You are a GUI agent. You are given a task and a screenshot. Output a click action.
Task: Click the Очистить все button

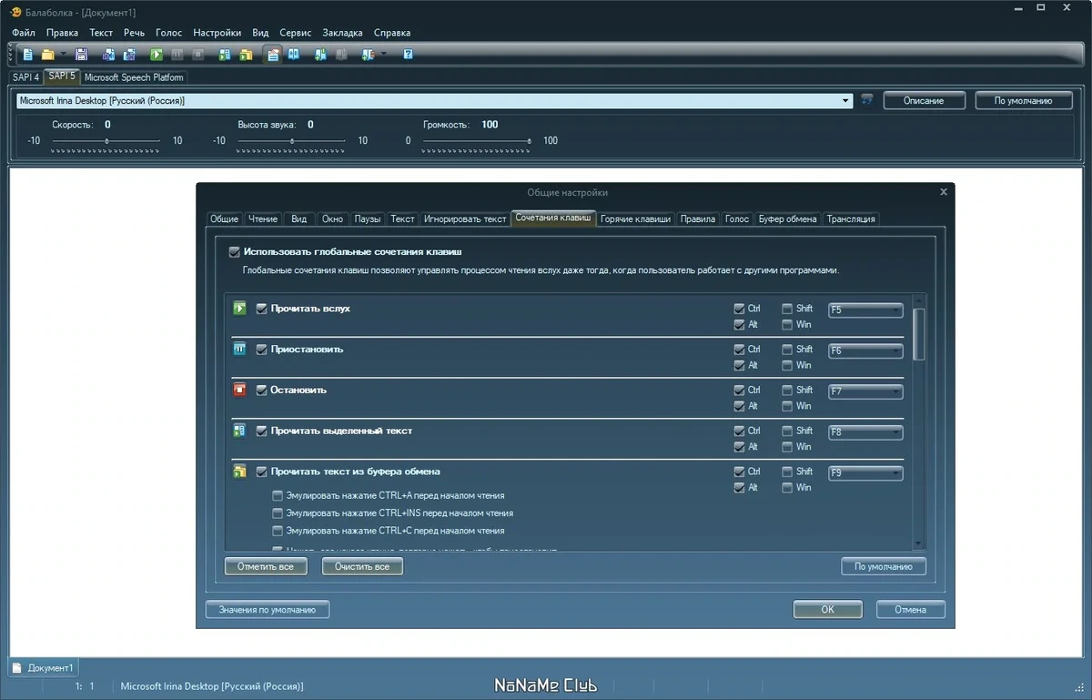[362, 566]
